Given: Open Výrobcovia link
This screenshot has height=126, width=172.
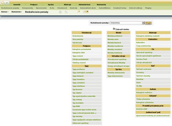Looking at the screenshot, I should tap(77, 43).
